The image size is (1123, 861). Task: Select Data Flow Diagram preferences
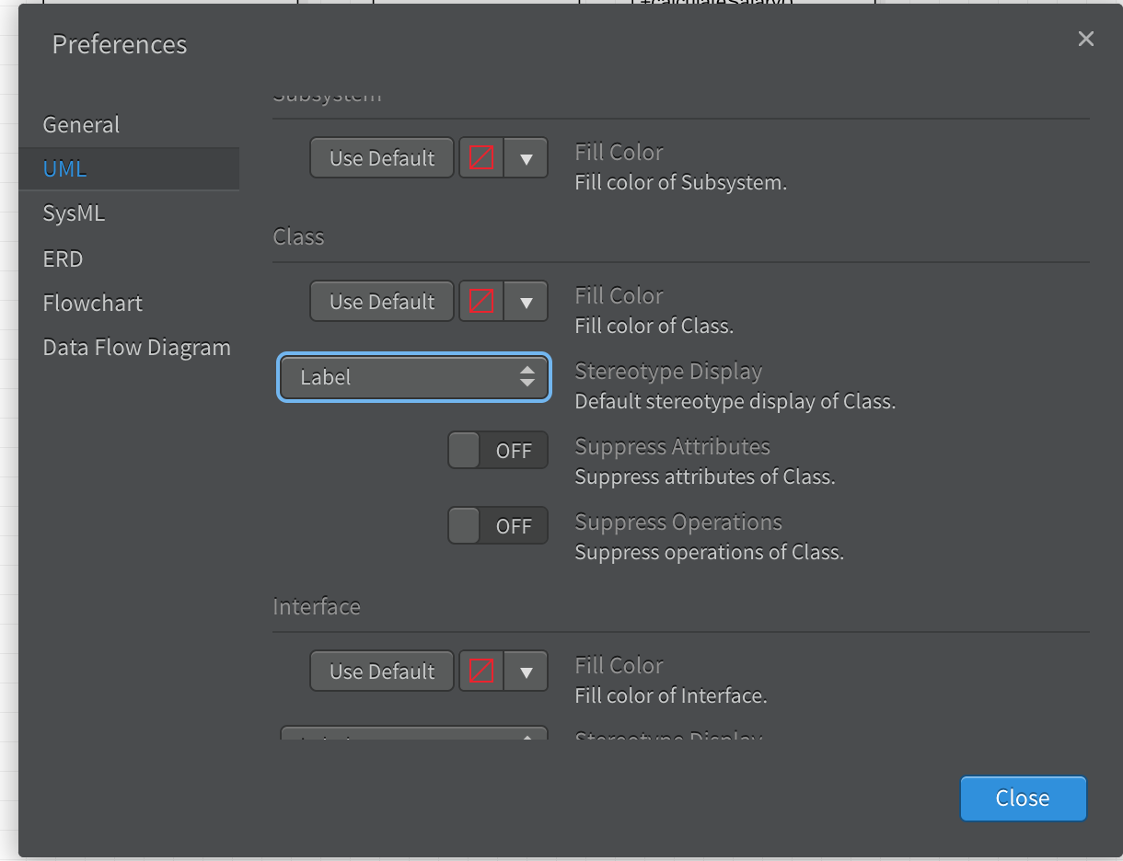point(136,348)
